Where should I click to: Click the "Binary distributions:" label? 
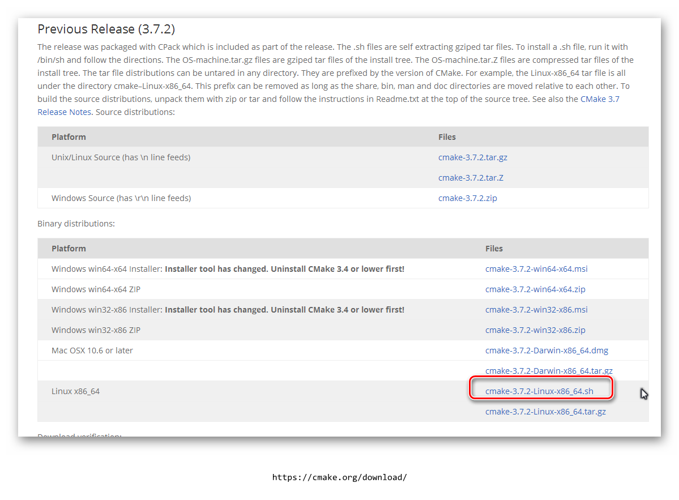point(76,224)
